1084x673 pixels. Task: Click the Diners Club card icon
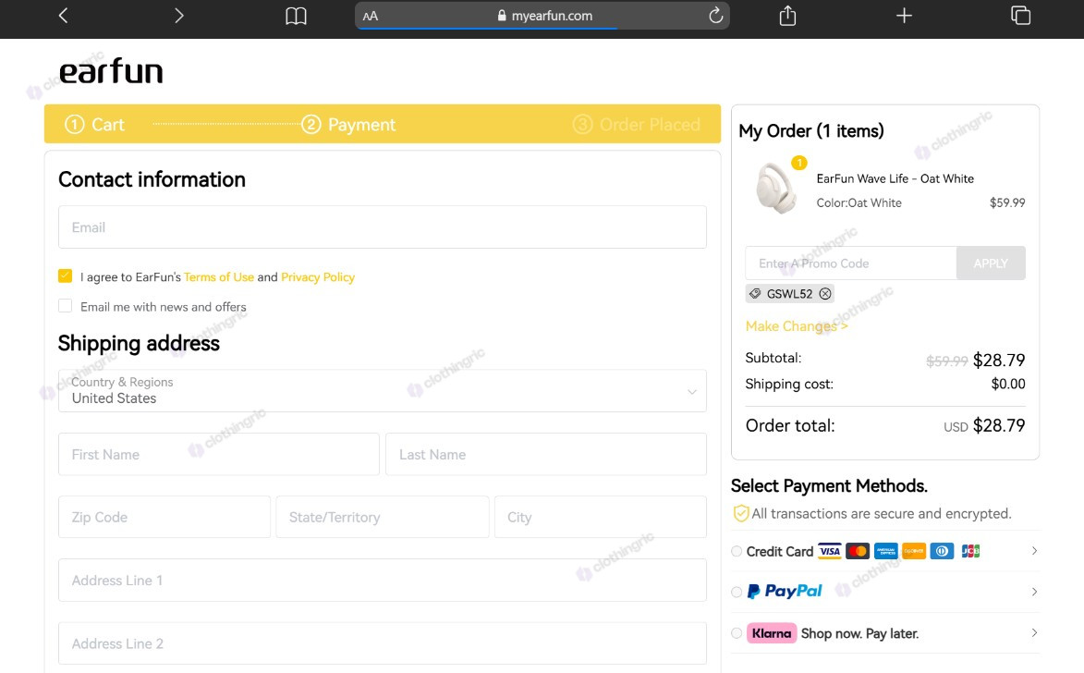943,551
